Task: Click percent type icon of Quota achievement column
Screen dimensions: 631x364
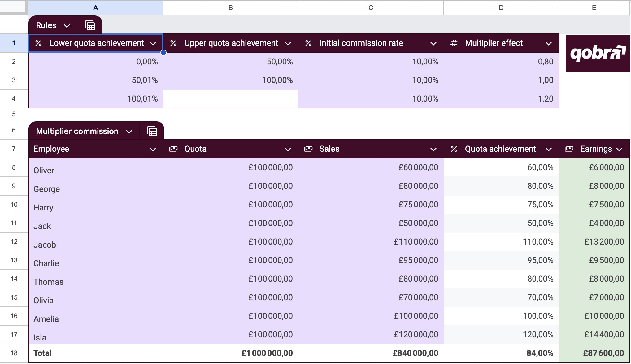Action: (454, 149)
